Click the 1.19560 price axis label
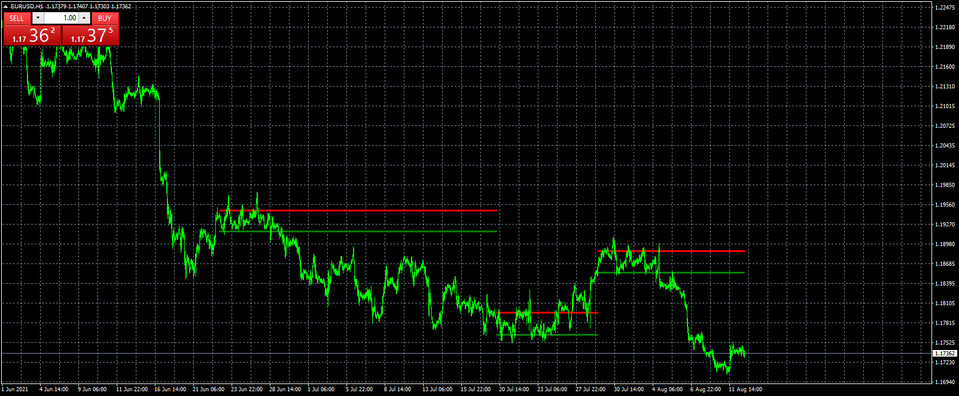Image resolution: width=959 pixels, height=396 pixels. pos(945,205)
